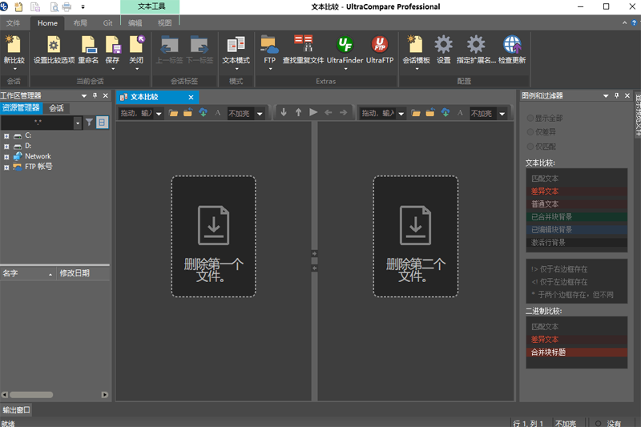Open left file path dropdown arrow
This screenshot has height=427, width=641.
click(x=159, y=114)
